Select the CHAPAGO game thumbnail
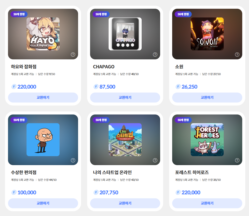 coord(125,34)
